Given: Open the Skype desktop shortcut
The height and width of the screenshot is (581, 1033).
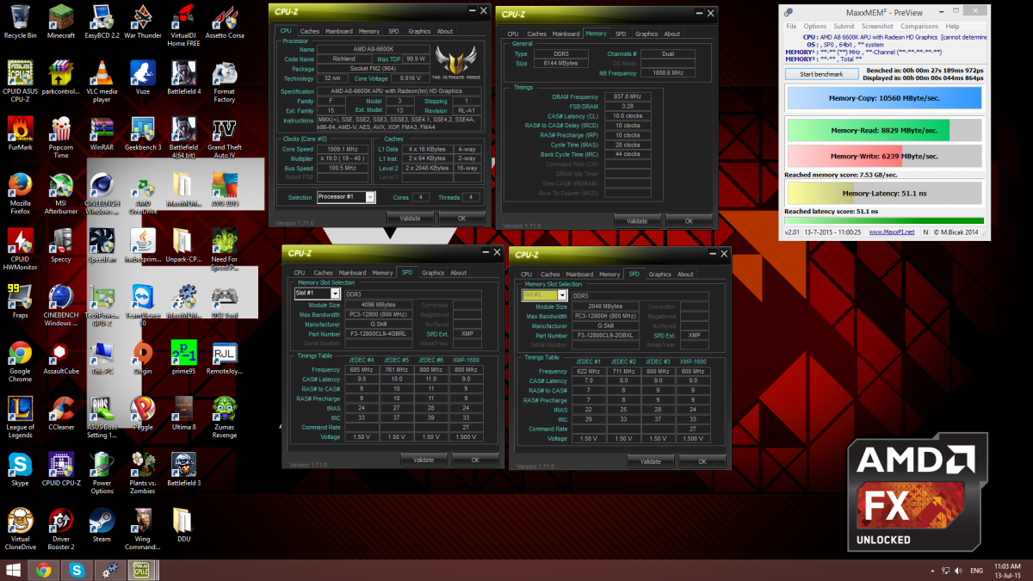Looking at the screenshot, I should (x=20, y=469).
